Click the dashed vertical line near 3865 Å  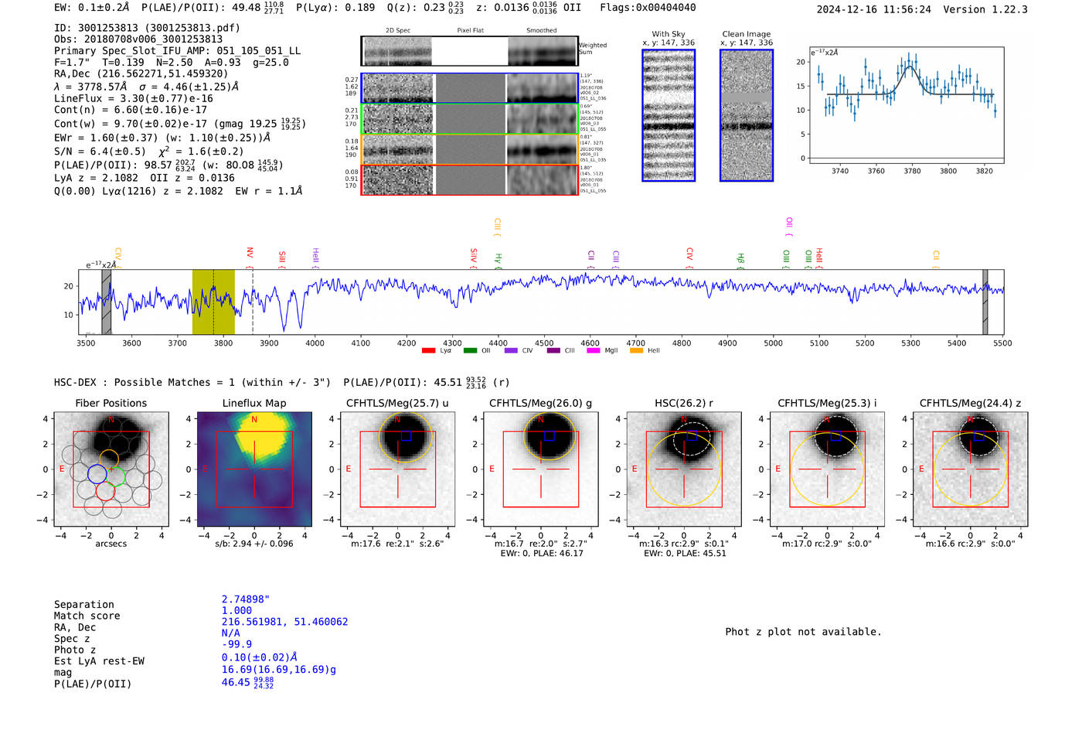[253, 302]
